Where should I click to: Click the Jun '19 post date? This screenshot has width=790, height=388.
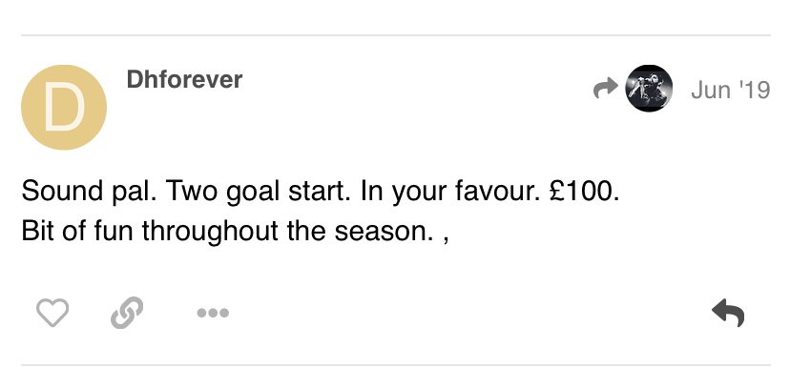731,90
